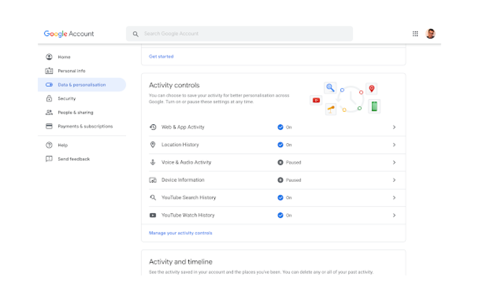Click the YouTube Watch History icon
Viewport: 479px width, 299px height.
click(x=153, y=215)
